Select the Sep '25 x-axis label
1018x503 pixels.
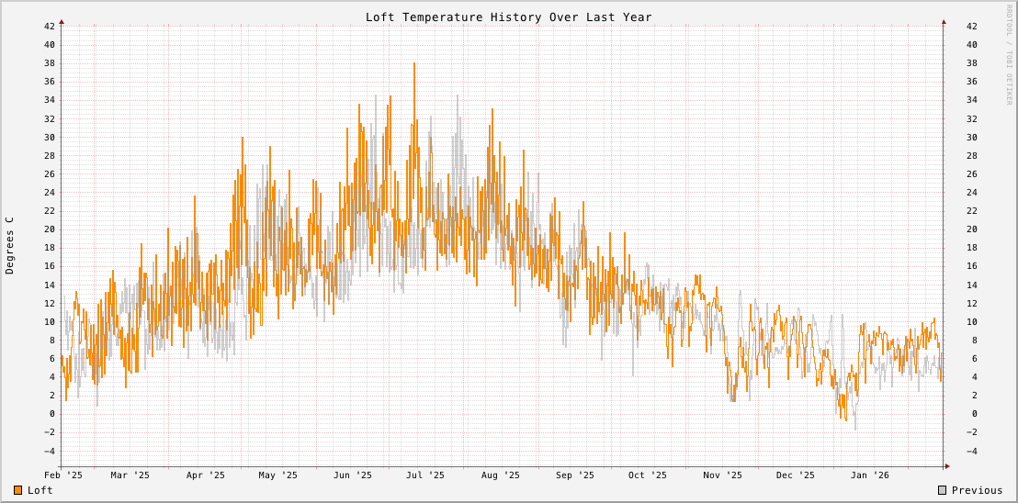575,475
